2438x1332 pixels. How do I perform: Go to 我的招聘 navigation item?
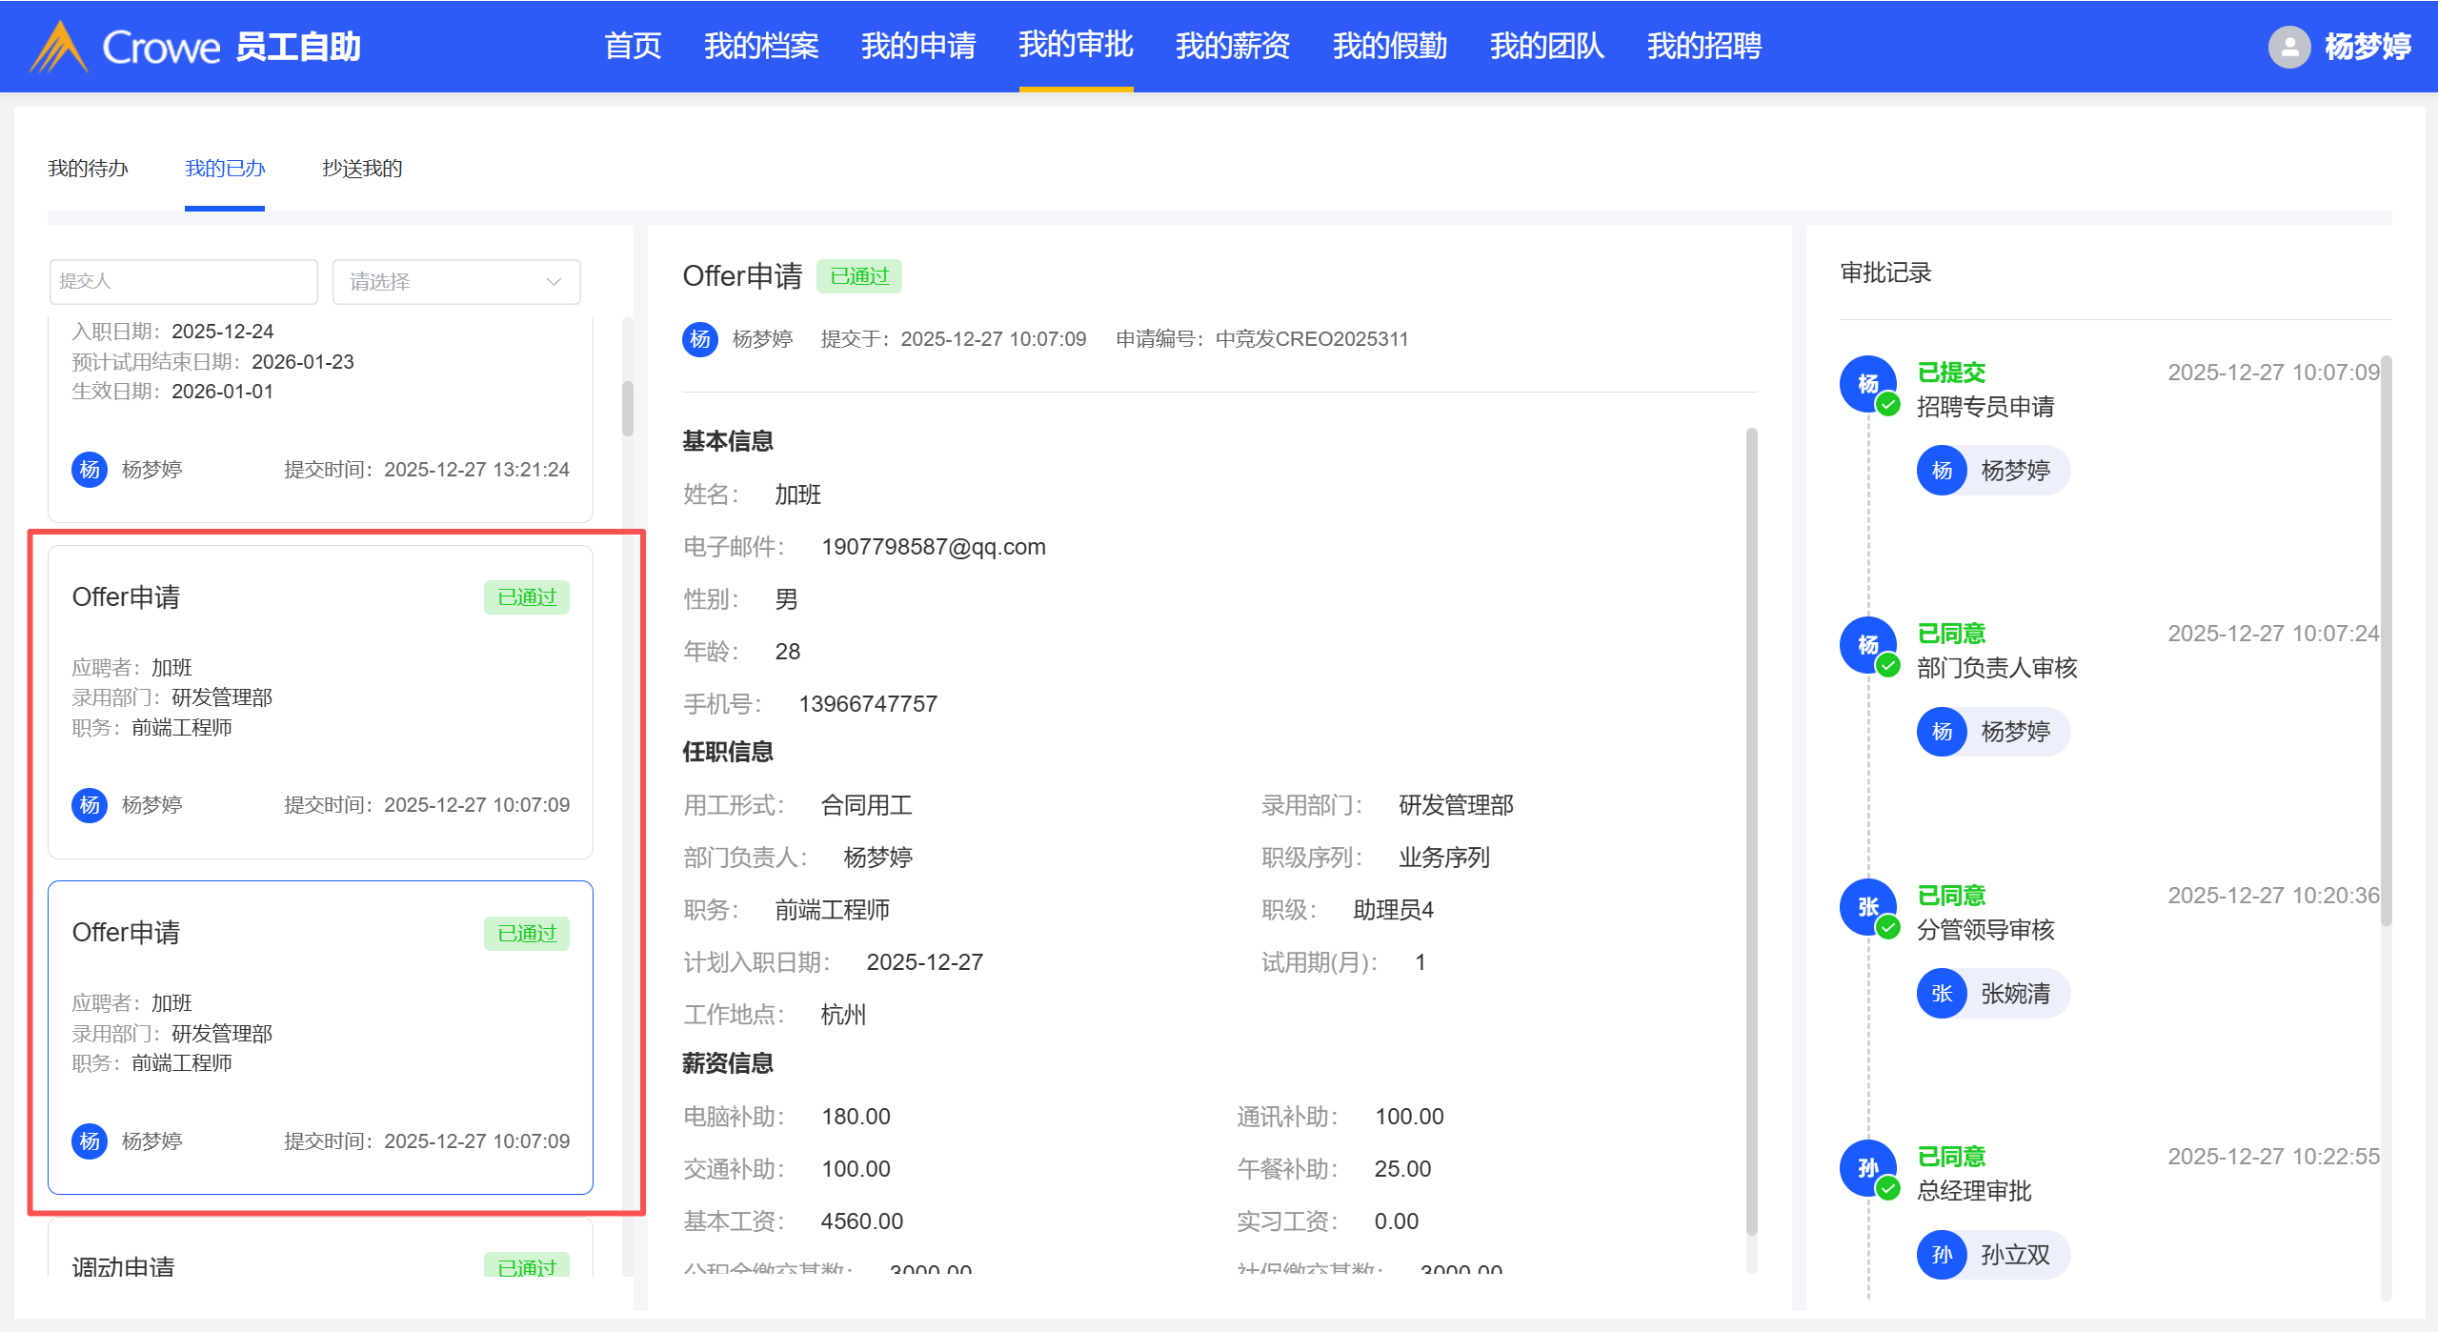1703,46
